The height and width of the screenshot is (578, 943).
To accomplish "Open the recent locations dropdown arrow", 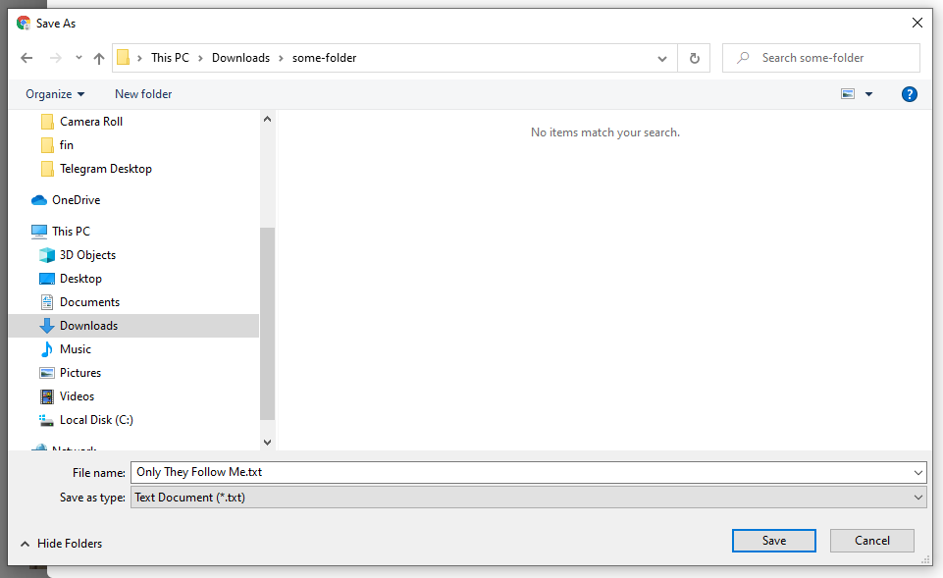I will pos(79,58).
